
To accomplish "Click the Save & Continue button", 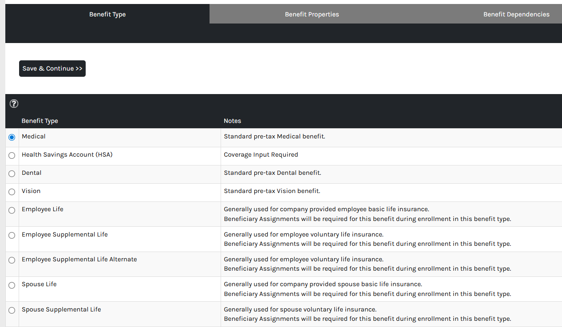I will coord(52,68).
